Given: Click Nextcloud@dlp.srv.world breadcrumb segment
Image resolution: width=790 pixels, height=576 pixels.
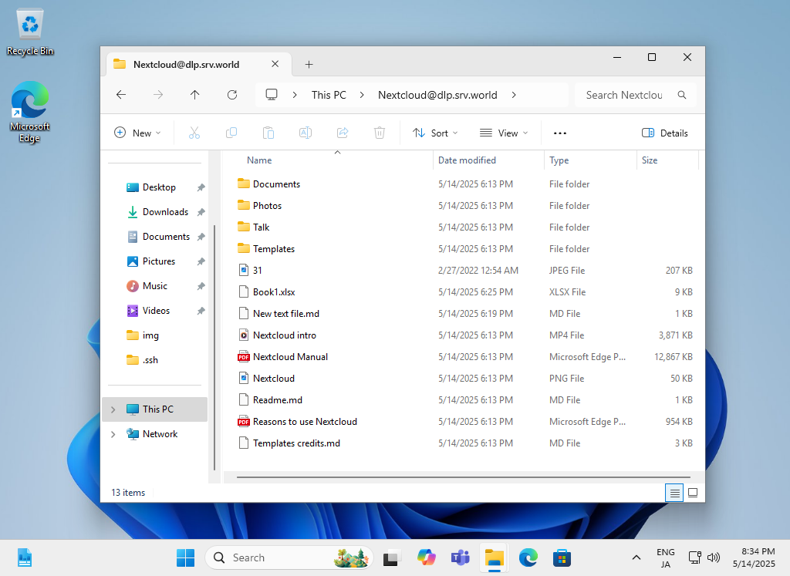Looking at the screenshot, I should (x=437, y=95).
